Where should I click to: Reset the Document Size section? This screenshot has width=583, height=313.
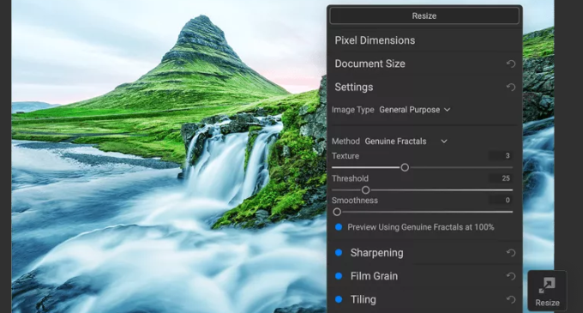(x=511, y=64)
